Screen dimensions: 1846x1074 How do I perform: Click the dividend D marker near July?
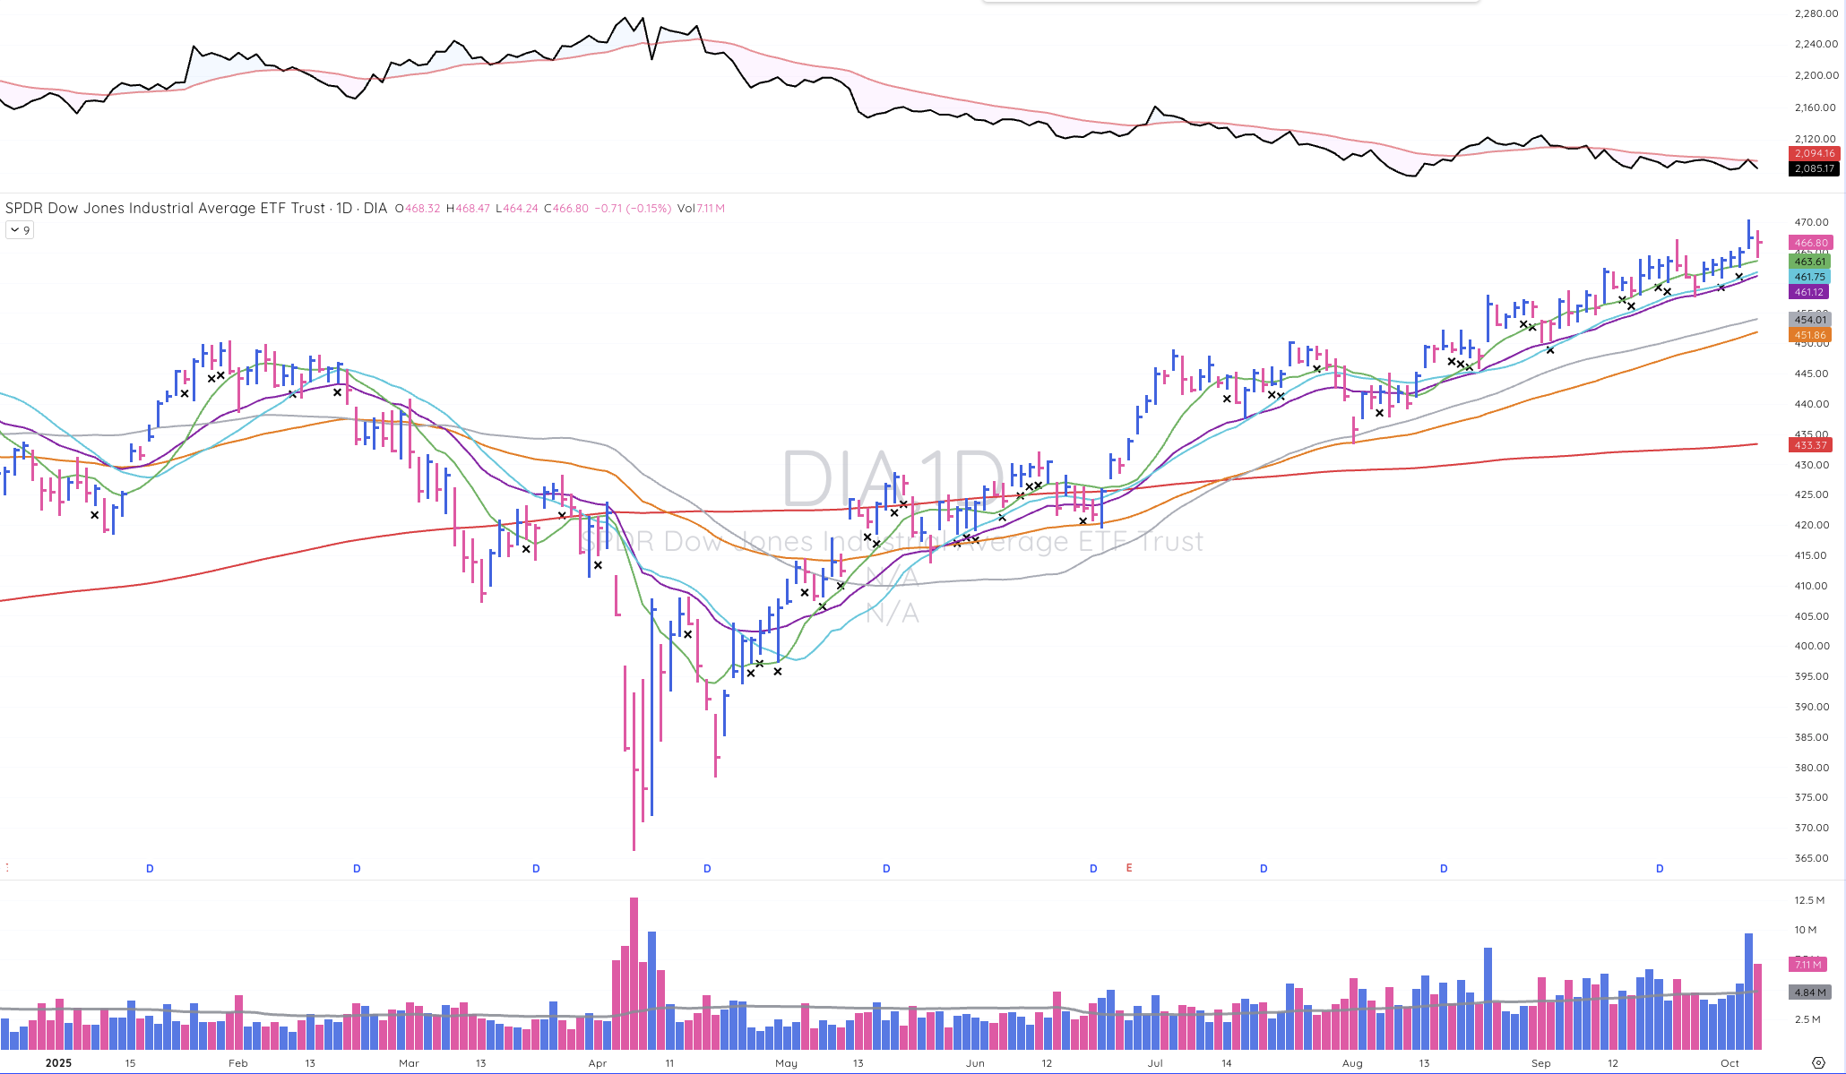pos(1264,869)
